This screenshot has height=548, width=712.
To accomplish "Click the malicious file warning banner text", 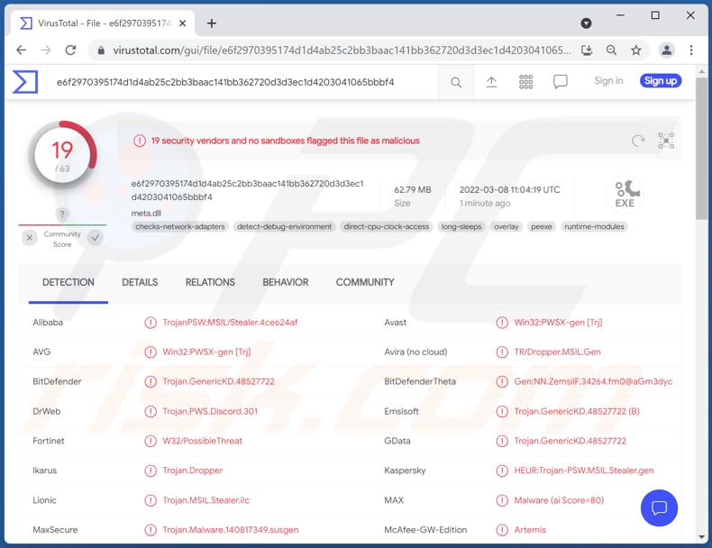I will click(x=285, y=141).
